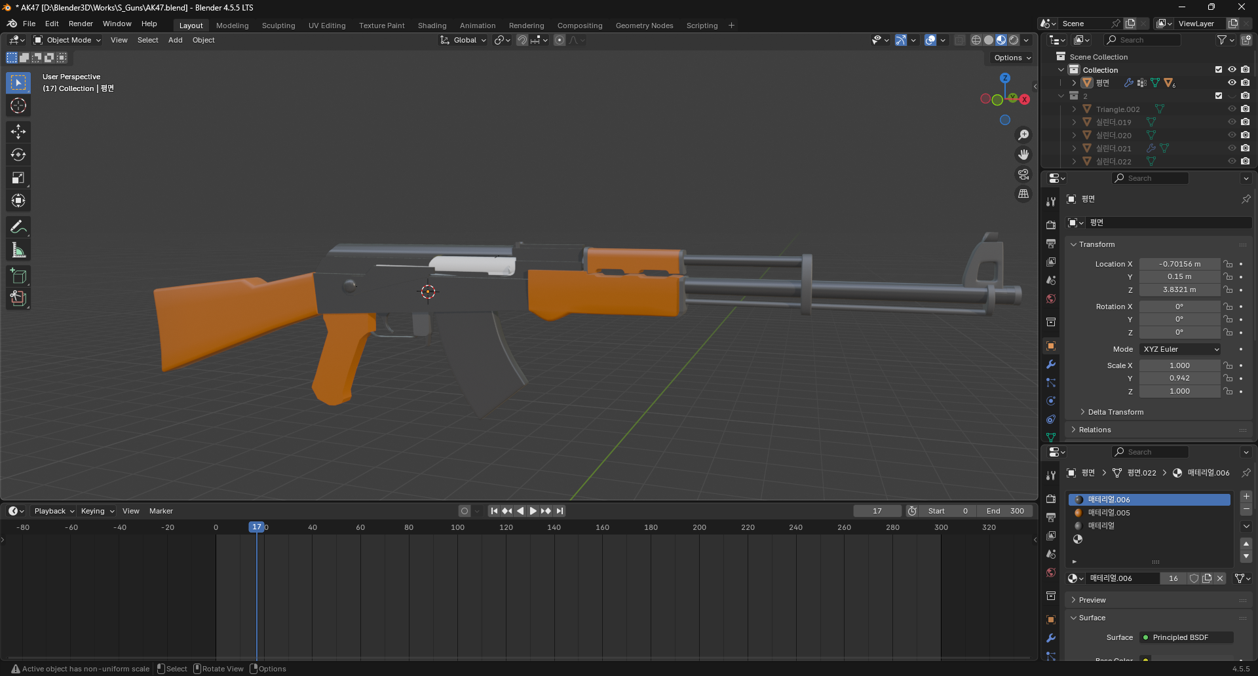This screenshot has width=1258, height=676.
Task: Expand material Preview panel
Action: click(1092, 600)
